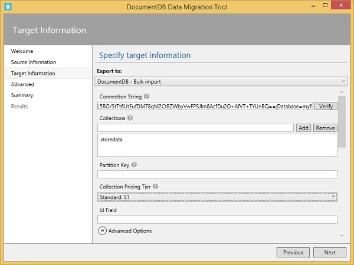The width and height of the screenshot is (354, 265).
Task: Click Add to add a collection
Action: pyautogui.click(x=303, y=128)
